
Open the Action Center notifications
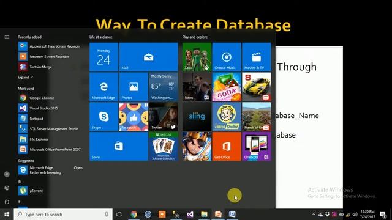coord(383,215)
